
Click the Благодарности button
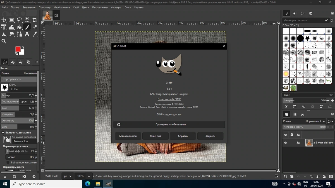(x=128, y=136)
